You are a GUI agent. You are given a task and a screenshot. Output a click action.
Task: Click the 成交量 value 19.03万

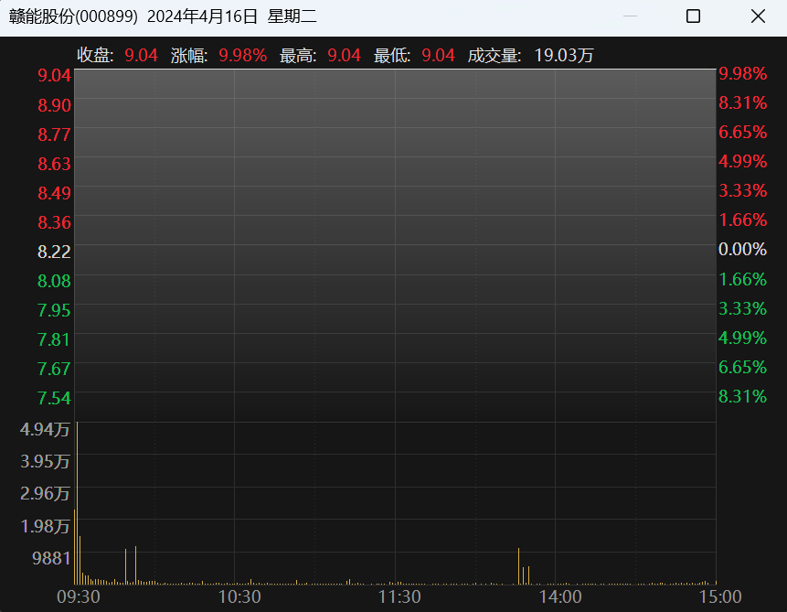564,55
